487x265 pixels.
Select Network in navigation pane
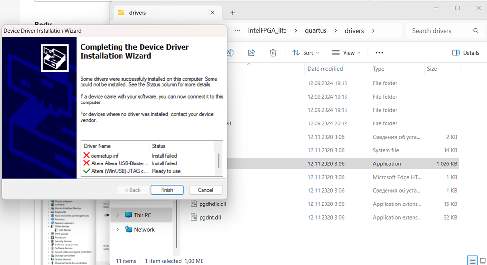[144, 229]
